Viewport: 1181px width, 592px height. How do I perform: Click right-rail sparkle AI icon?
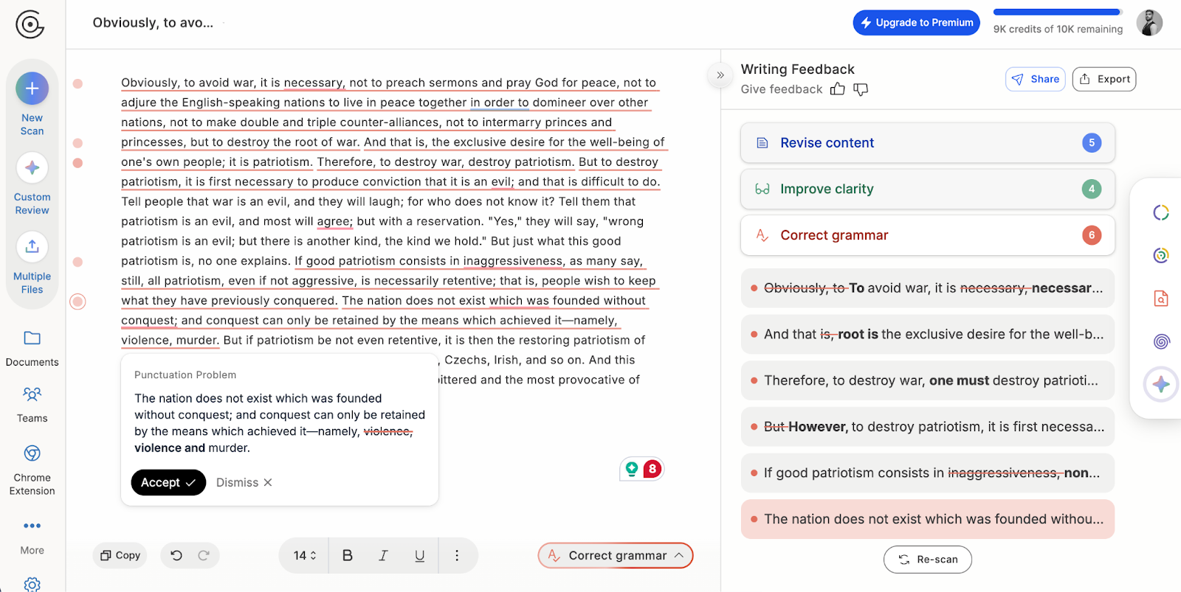1161,384
